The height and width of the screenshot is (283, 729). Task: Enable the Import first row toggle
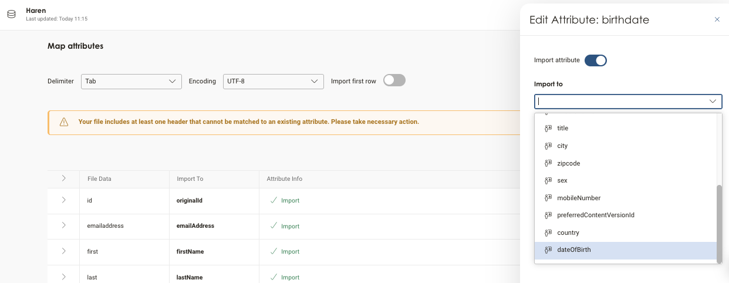click(394, 81)
